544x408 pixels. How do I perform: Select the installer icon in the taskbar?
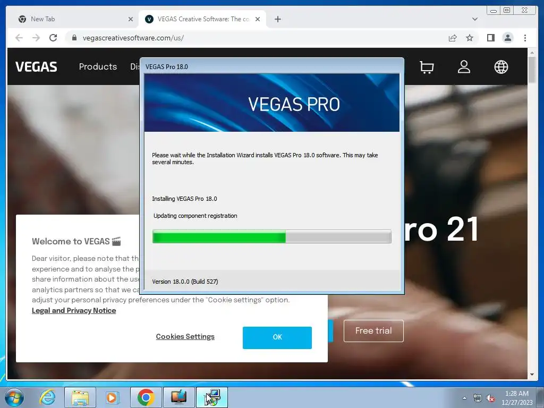212,397
